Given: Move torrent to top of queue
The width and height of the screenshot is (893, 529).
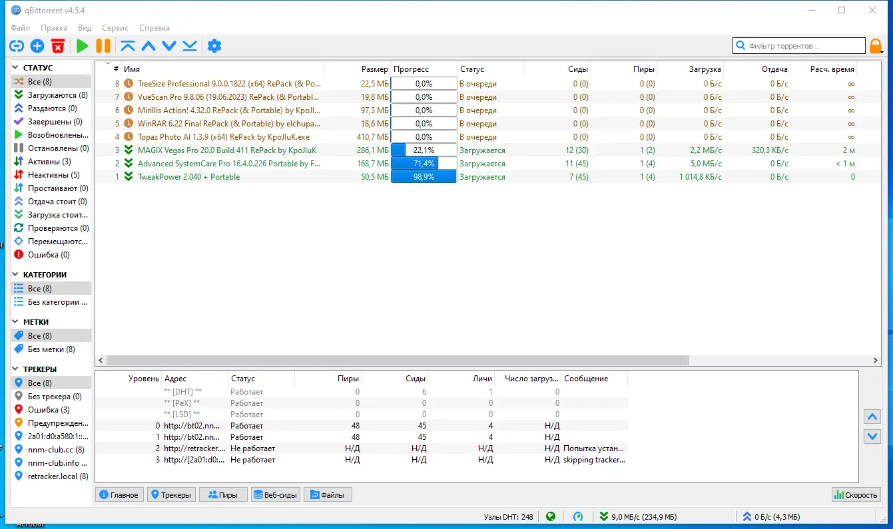Looking at the screenshot, I should coord(129,46).
